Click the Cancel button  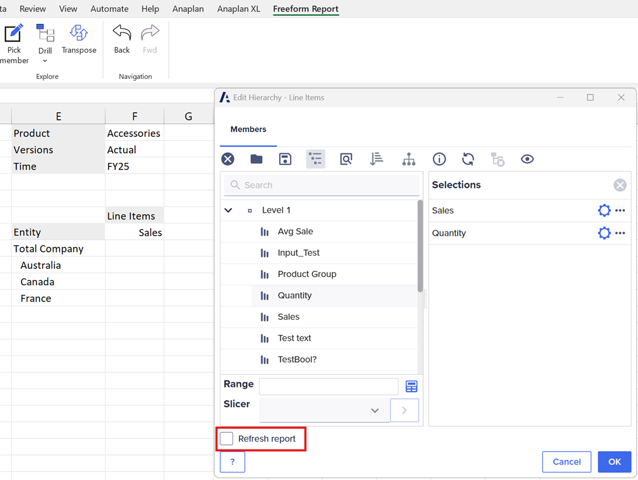click(567, 462)
